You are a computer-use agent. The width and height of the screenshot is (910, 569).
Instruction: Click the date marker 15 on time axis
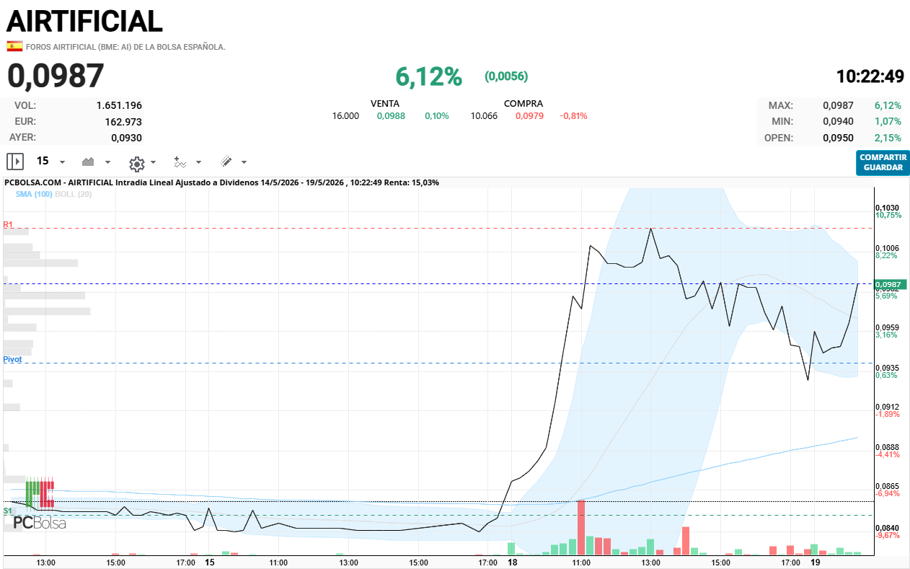pos(210,562)
